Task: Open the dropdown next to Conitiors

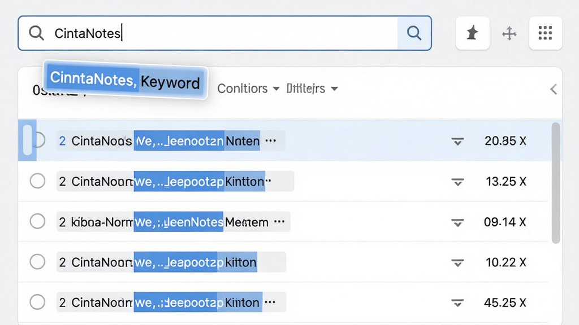Action: pos(312,89)
